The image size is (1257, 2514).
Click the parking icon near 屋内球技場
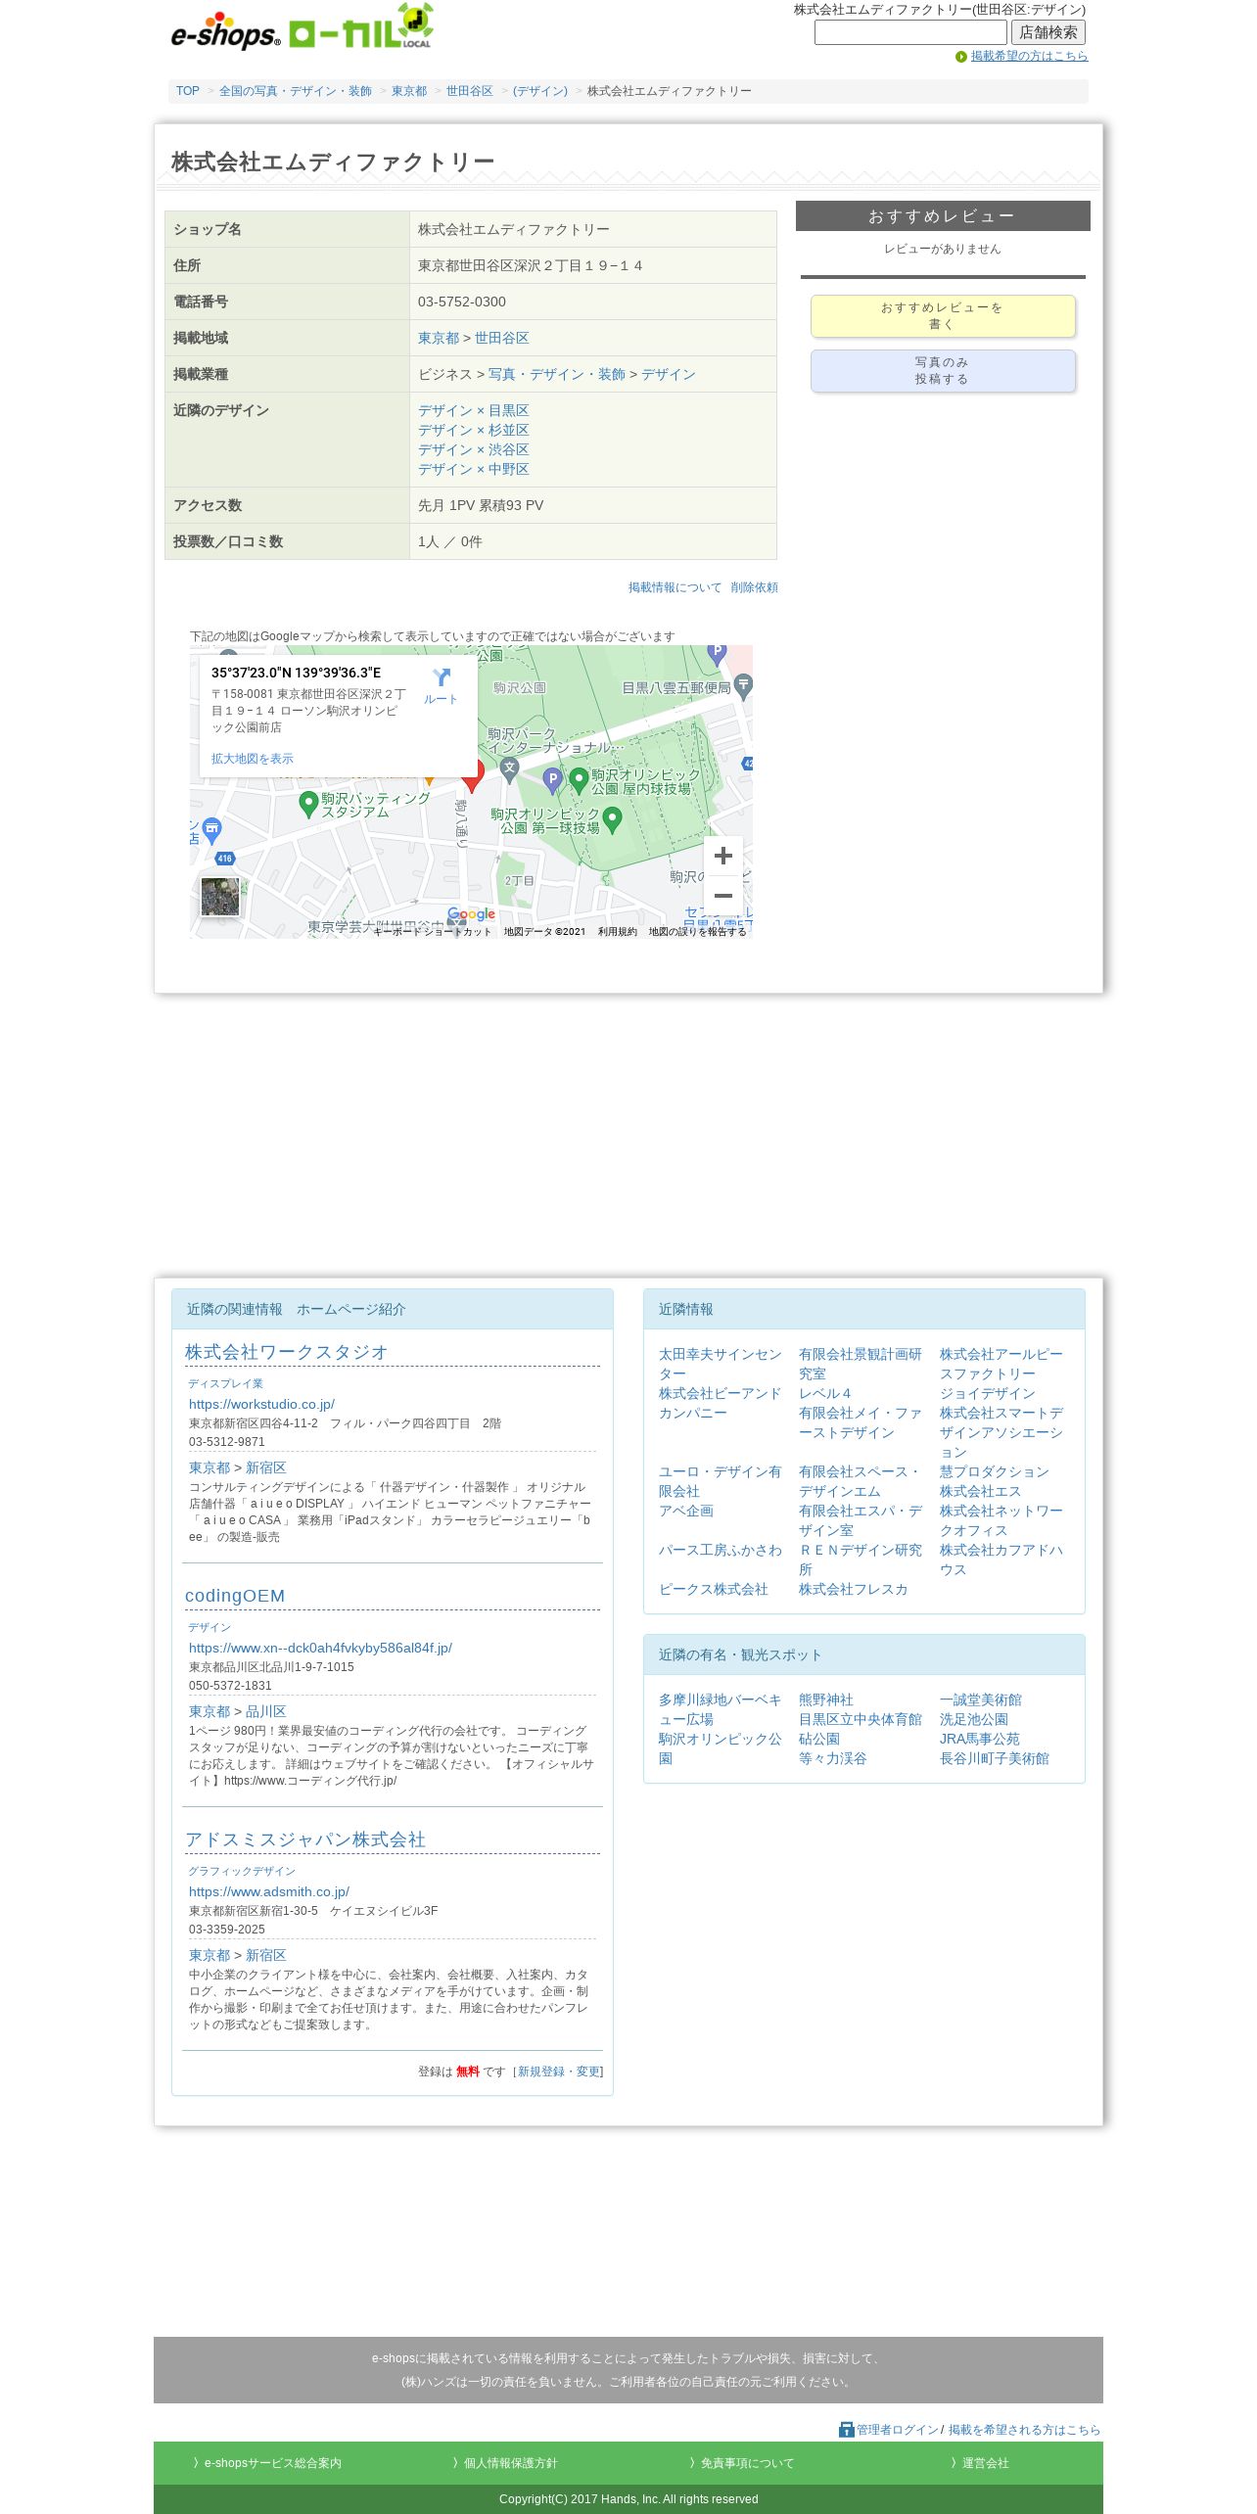[553, 780]
